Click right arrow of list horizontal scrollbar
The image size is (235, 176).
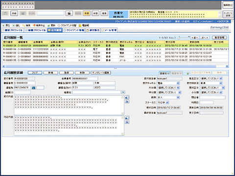tap(227, 66)
